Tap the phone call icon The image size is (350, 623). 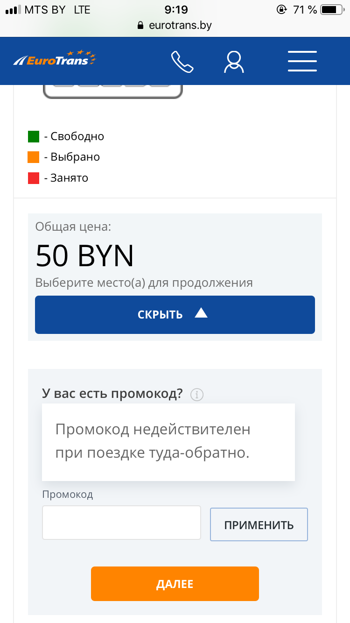182,61
